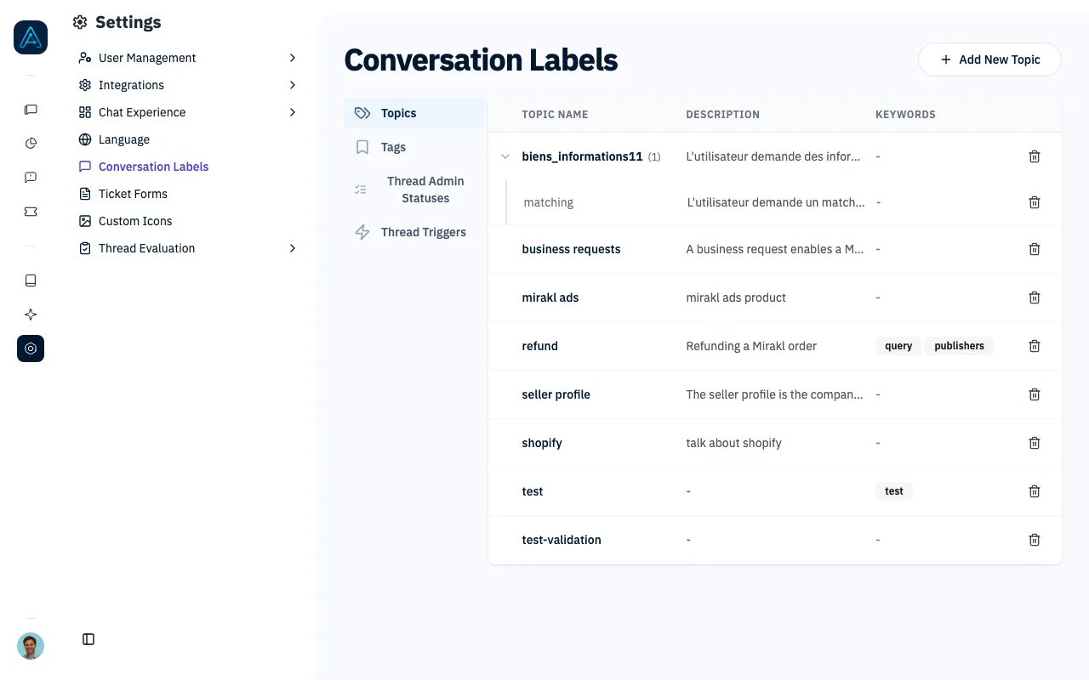Click description 'The seller profile is the compan...'
Screen dimensions: 1089x680
click(x=775, y=394)
